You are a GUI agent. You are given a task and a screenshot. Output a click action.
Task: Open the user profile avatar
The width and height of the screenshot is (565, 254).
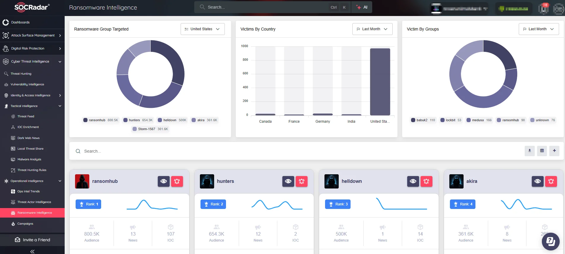[559, 9]
